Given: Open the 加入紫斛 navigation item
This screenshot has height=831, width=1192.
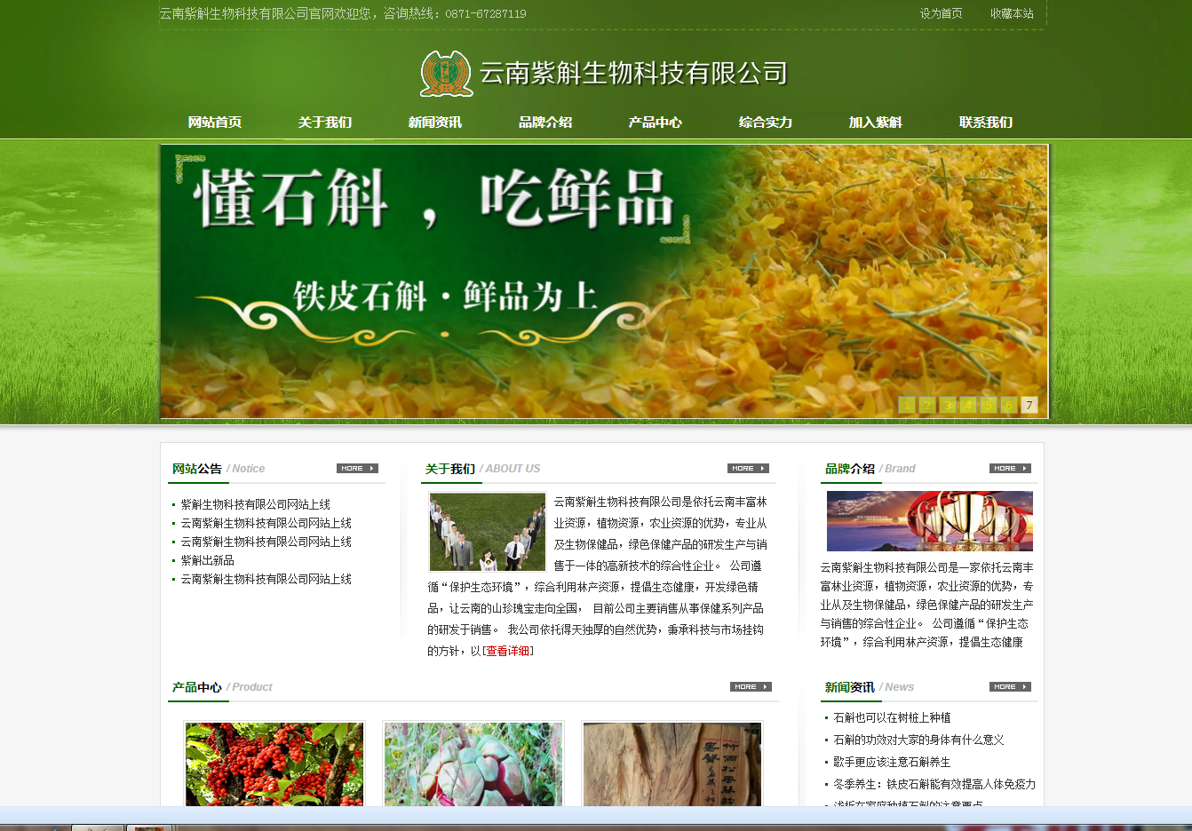Looking at the screenshot, I should point(876,123).
